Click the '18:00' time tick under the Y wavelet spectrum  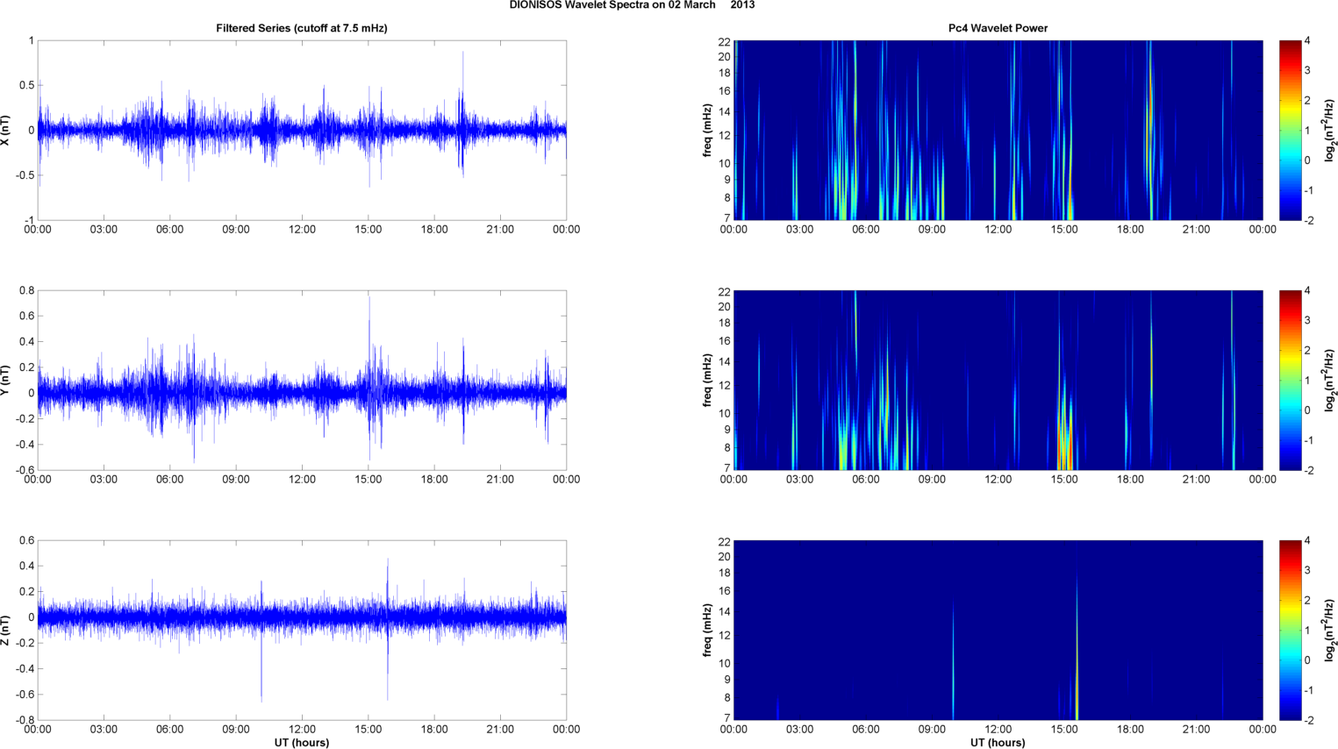1130,480
